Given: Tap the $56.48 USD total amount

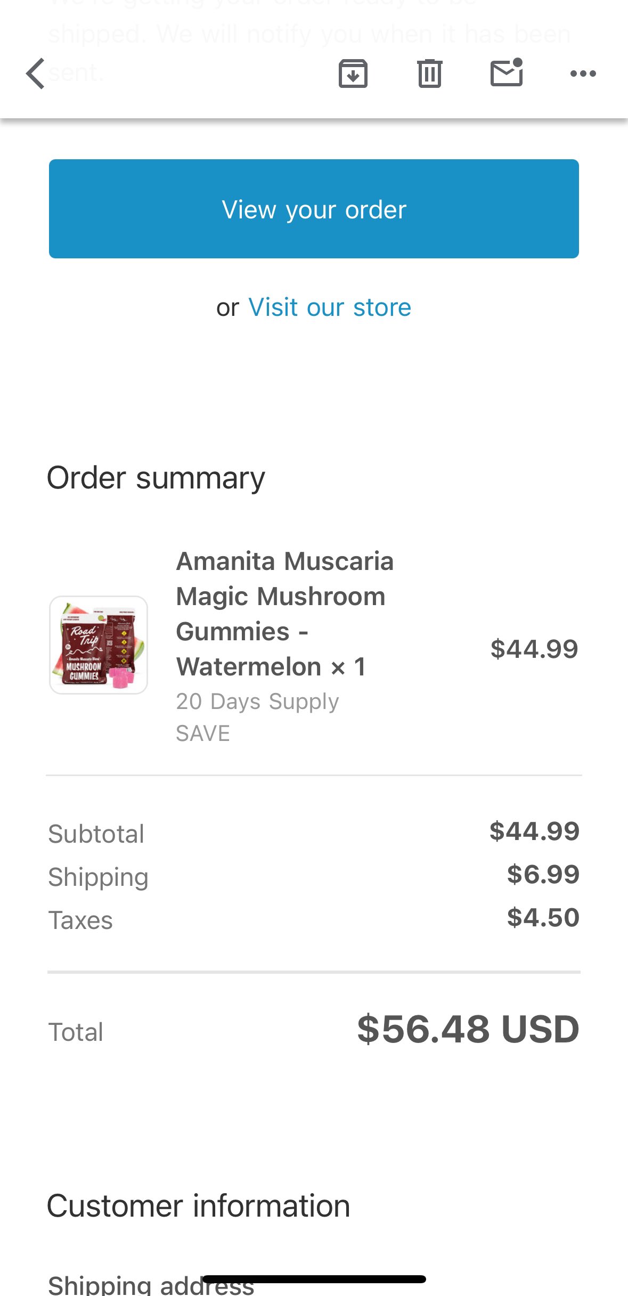Looking at the screenshot, I should (x=468, y=1029).
